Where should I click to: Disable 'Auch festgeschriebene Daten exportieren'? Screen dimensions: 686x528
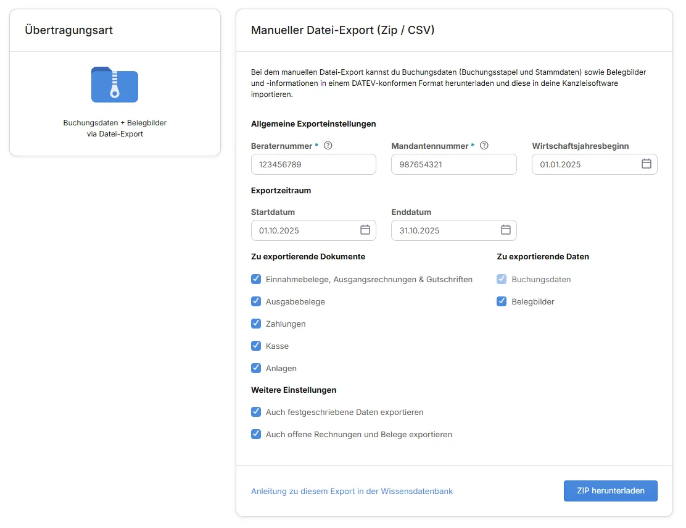click(x=256, y=412)
